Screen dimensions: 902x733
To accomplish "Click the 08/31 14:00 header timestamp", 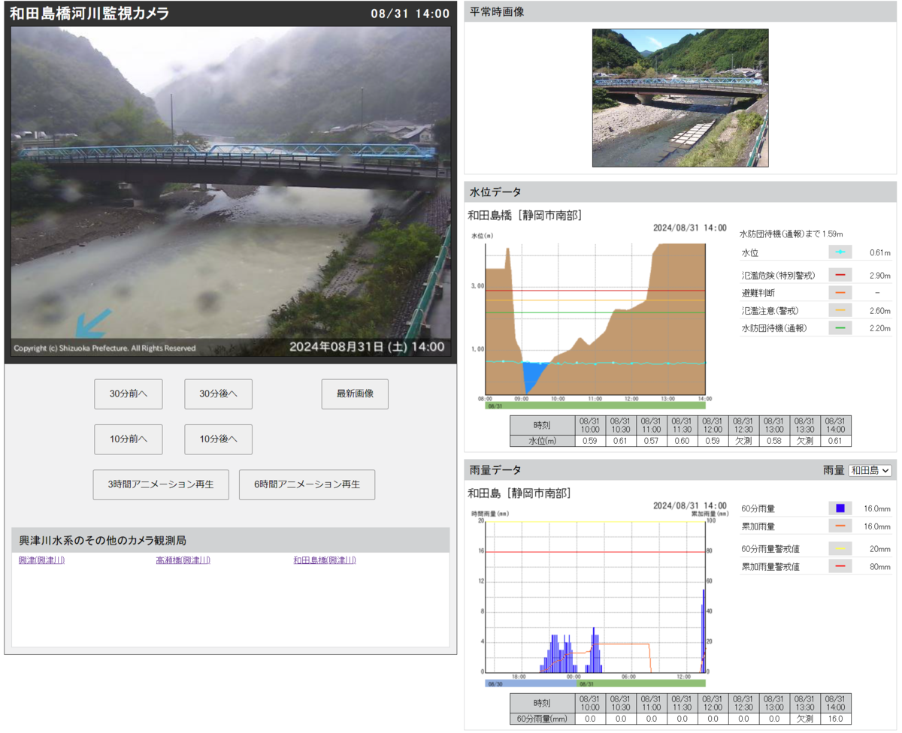I will [410, 14].
